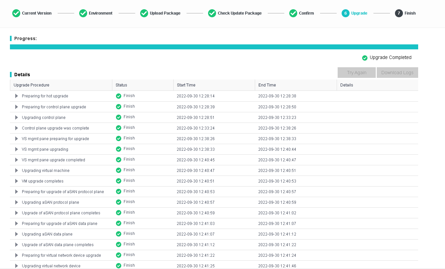Click the Start Time column header
This screenshot has height=269, width=445.
186,85
